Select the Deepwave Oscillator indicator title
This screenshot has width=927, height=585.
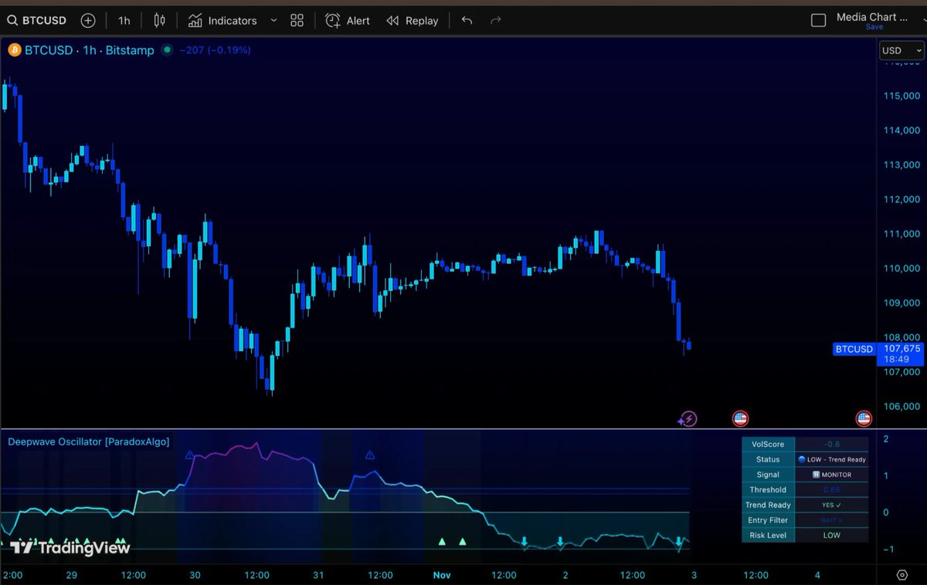coord(89,441)
